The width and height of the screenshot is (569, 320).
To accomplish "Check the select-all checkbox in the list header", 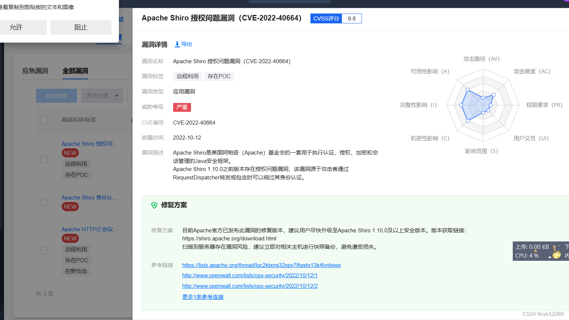I will (44, 120).
